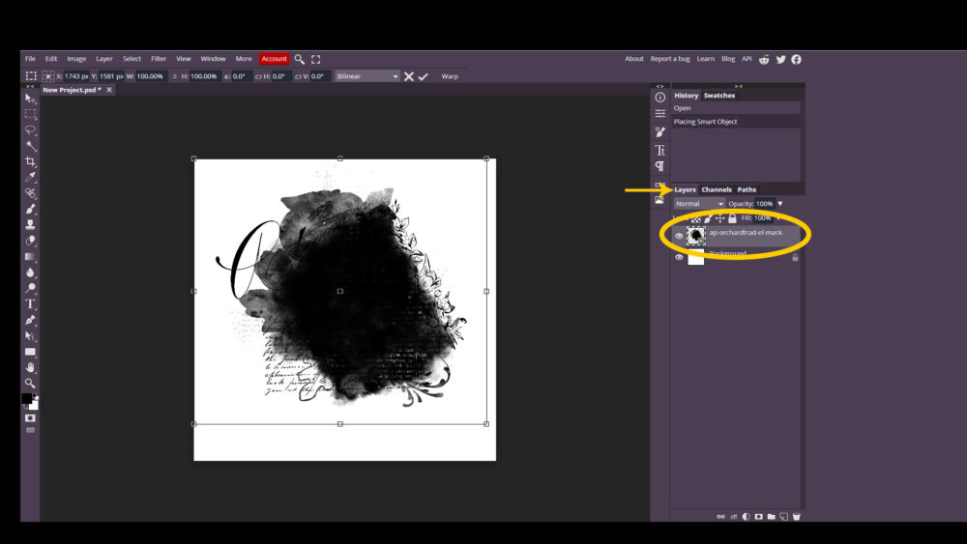Switch to the Channels tab
Screen dimensions: 967x544
coord(717,189)
